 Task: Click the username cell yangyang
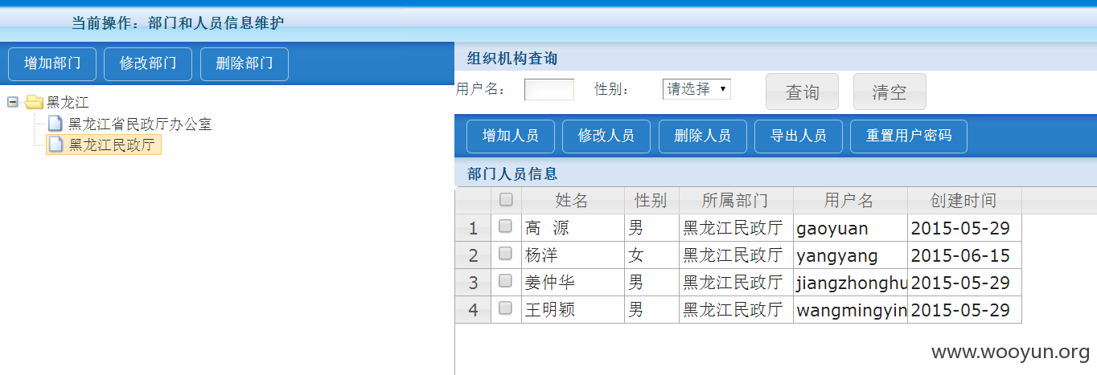pyautogui.click(x=850, y=255)
